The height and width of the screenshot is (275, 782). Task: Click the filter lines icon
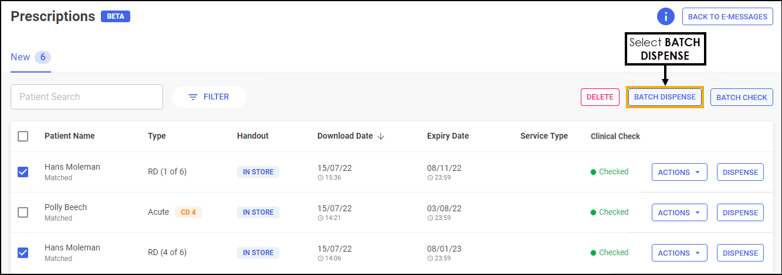pos(193,97)
